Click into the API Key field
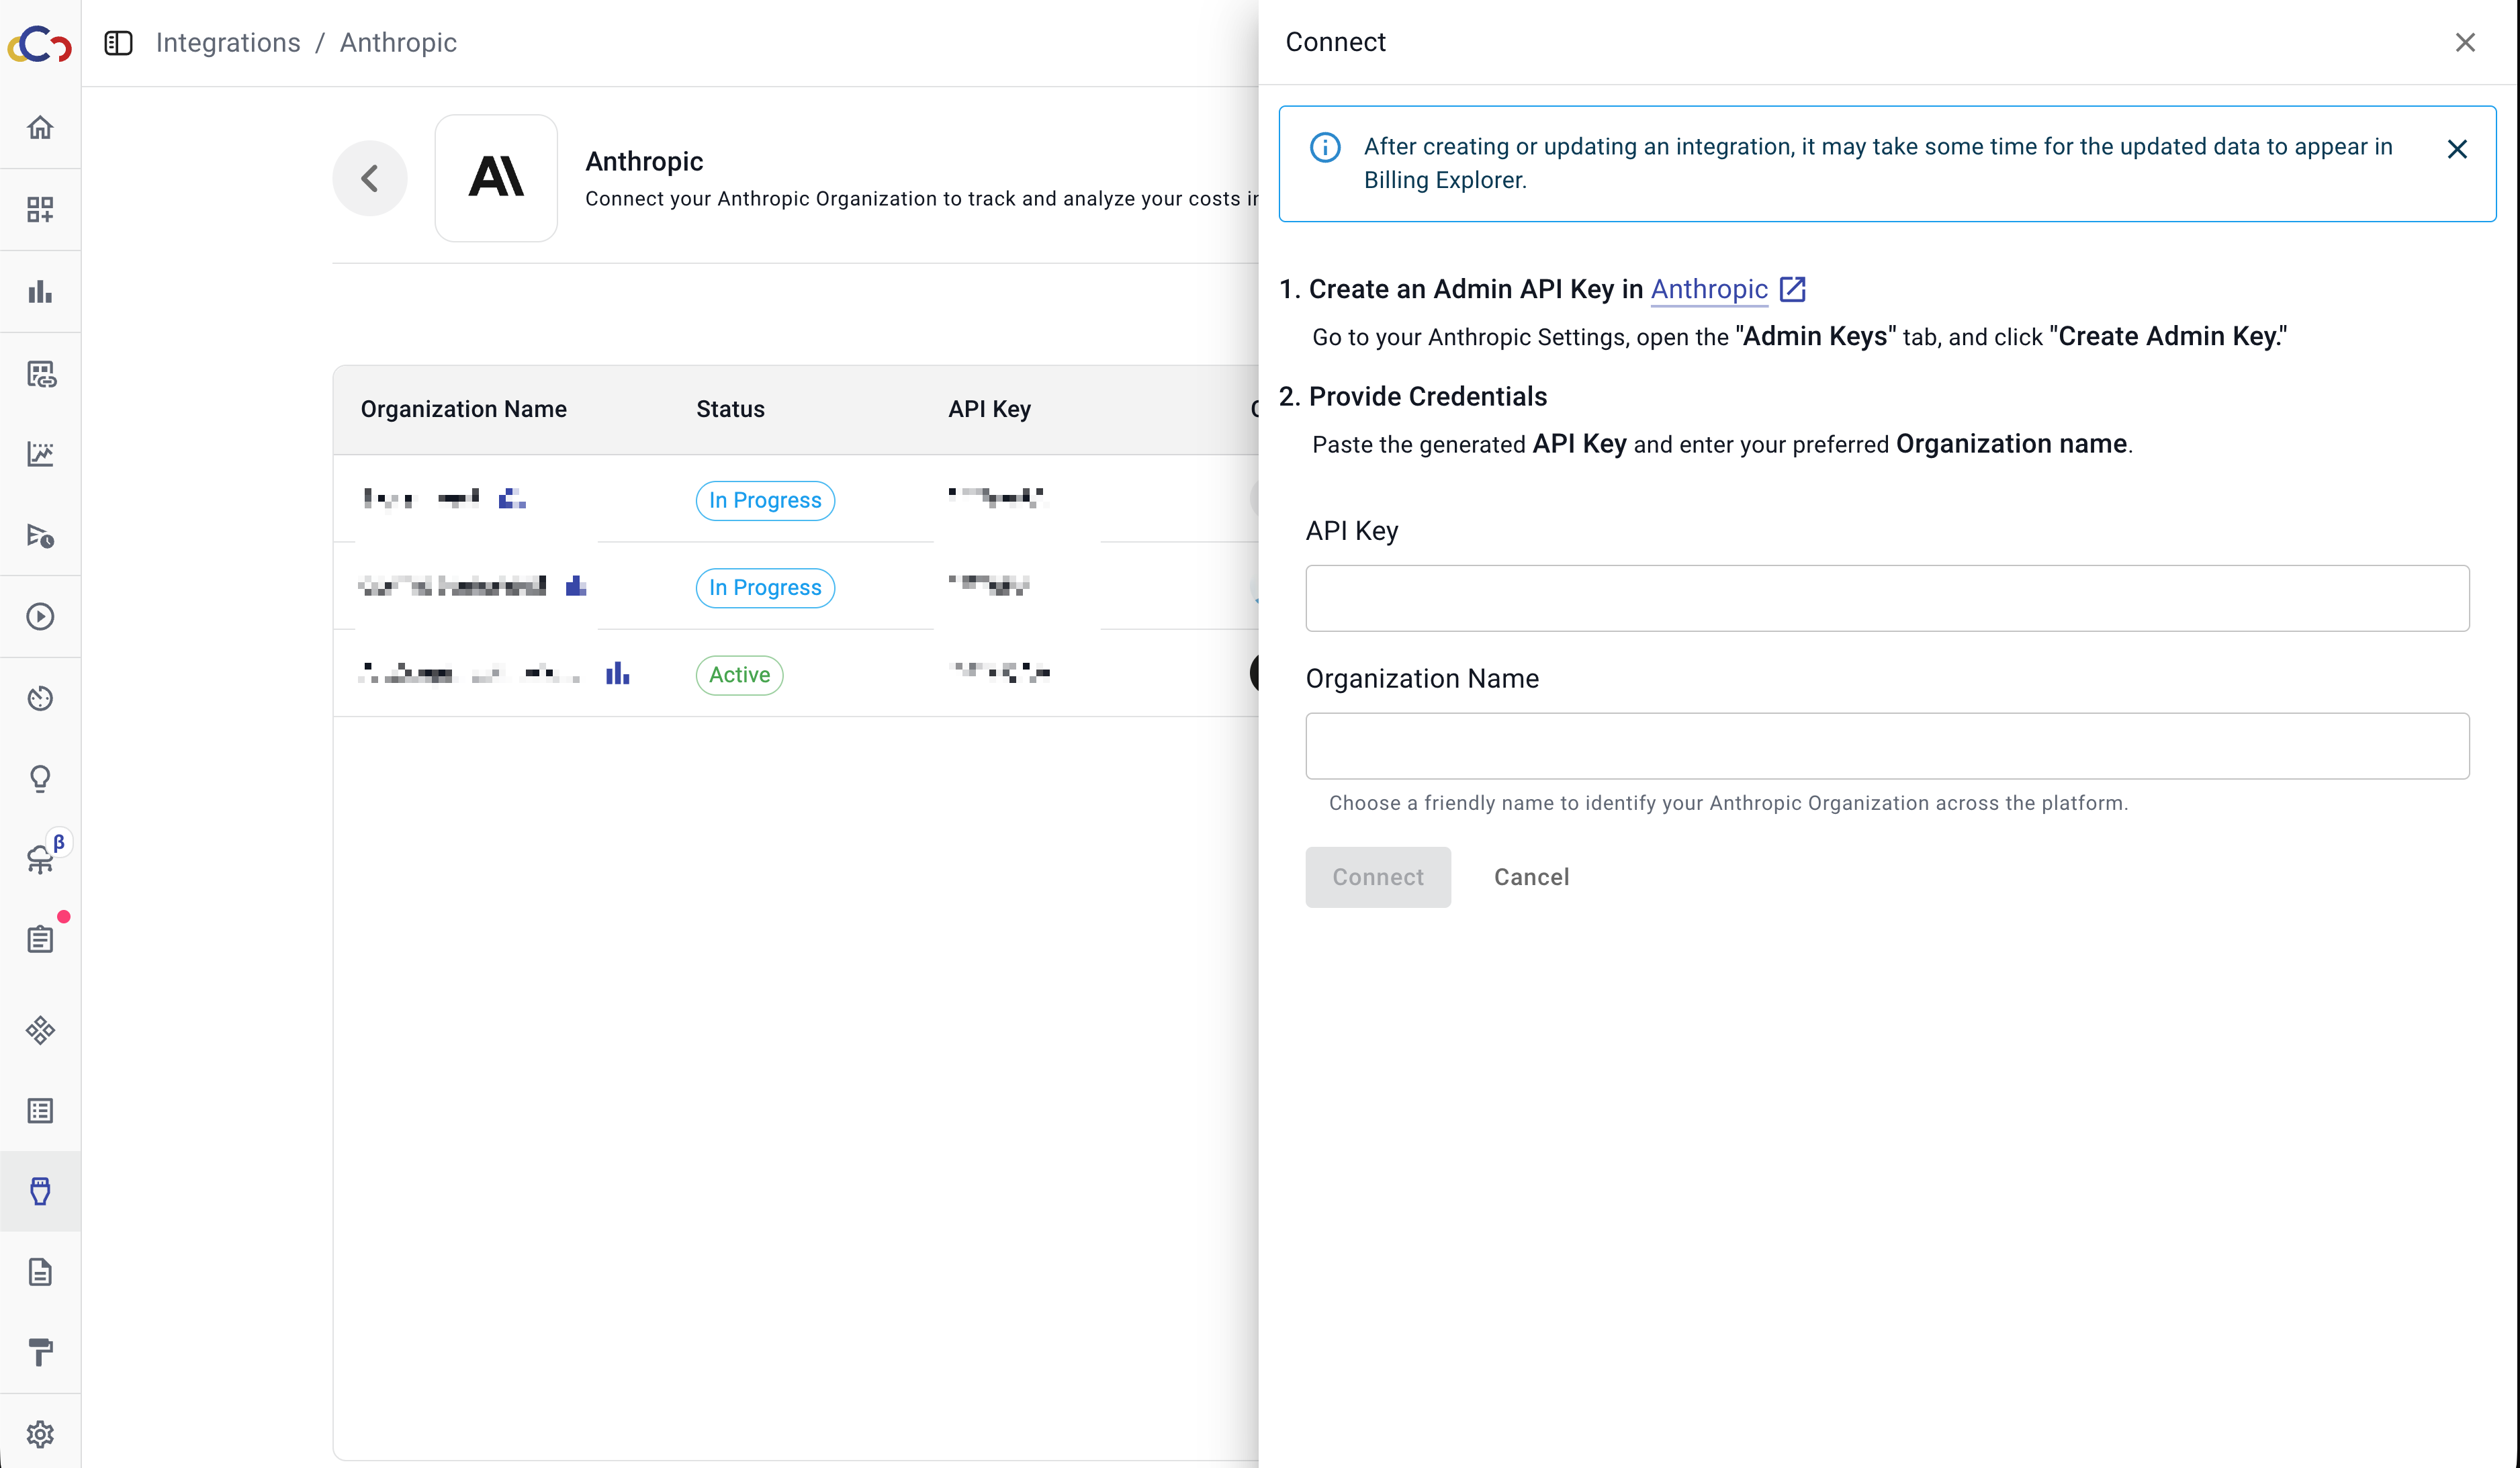Image resolution: width=2520 pixels, height=1468 pixels. (x=1886, y=598)
